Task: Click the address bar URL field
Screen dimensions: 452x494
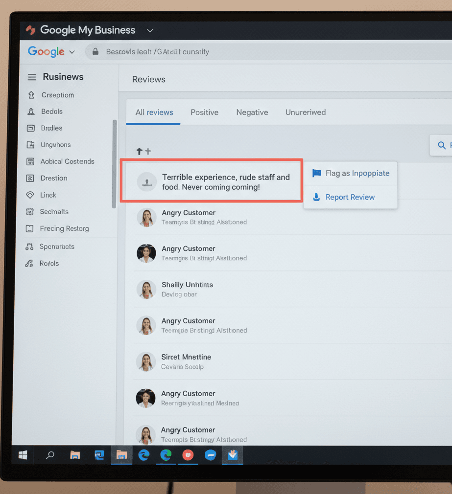Action: 268,52
